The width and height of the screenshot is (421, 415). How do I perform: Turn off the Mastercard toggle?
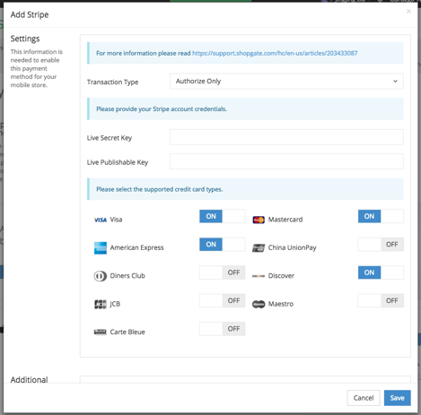(381, 216)
